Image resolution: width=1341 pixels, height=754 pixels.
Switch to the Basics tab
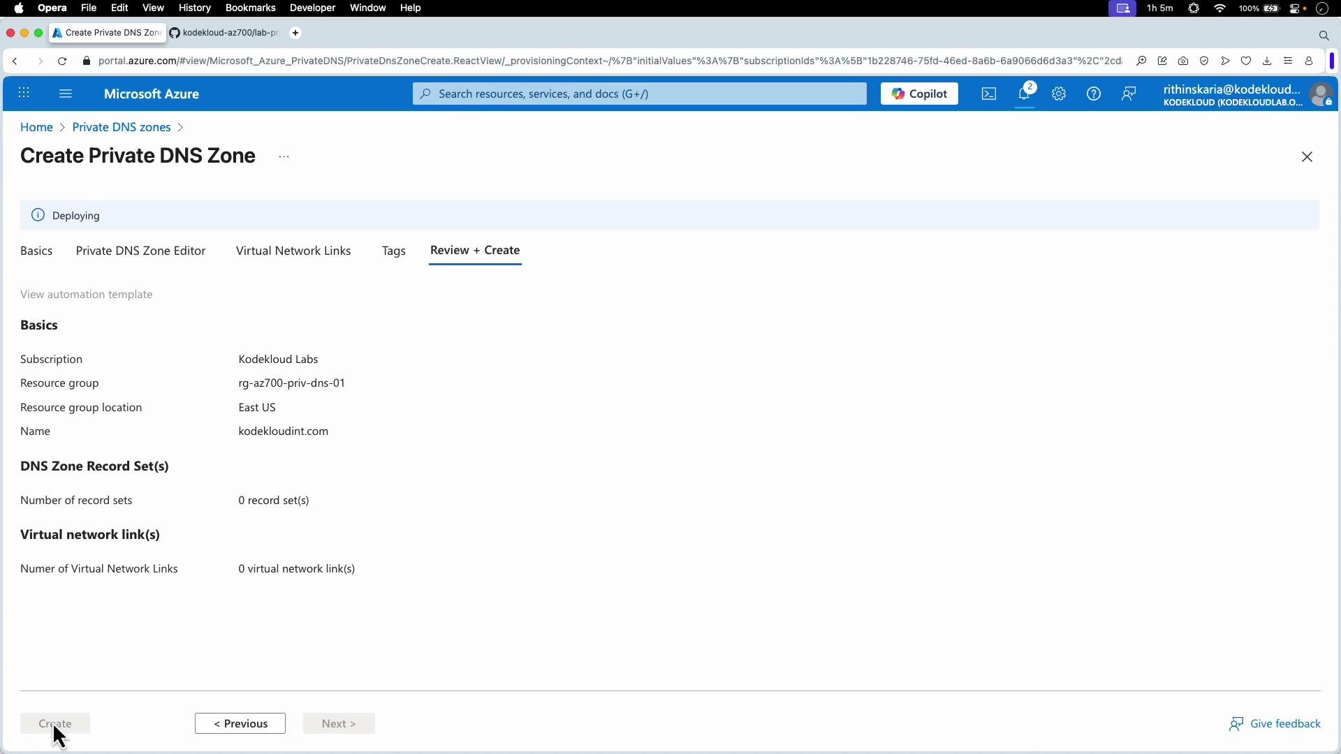pos(36,251)
